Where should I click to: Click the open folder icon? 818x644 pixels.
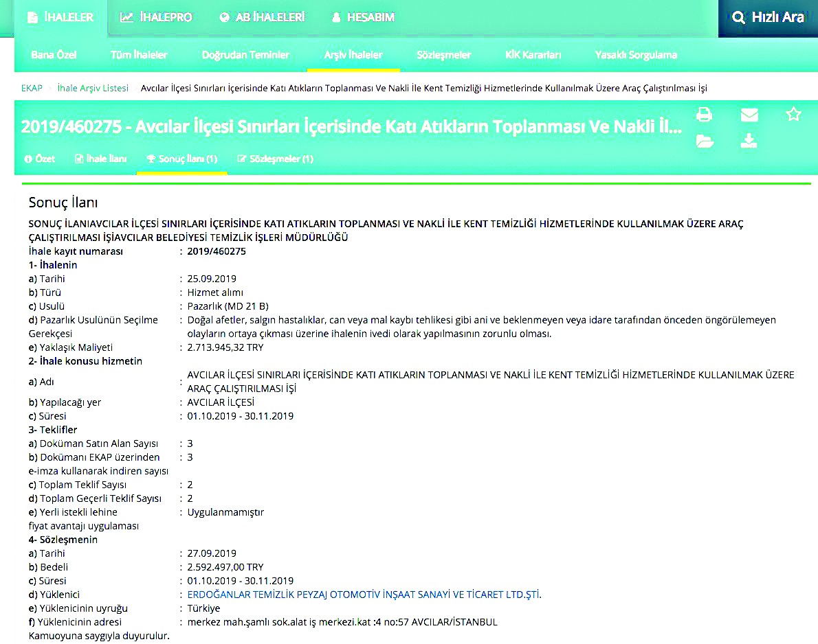click(x=704, y=141)
